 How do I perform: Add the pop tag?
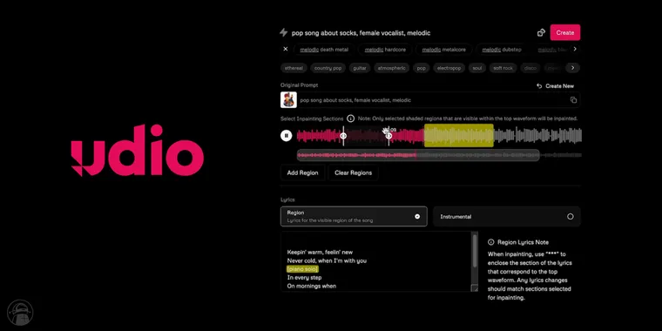pos(422,68)
